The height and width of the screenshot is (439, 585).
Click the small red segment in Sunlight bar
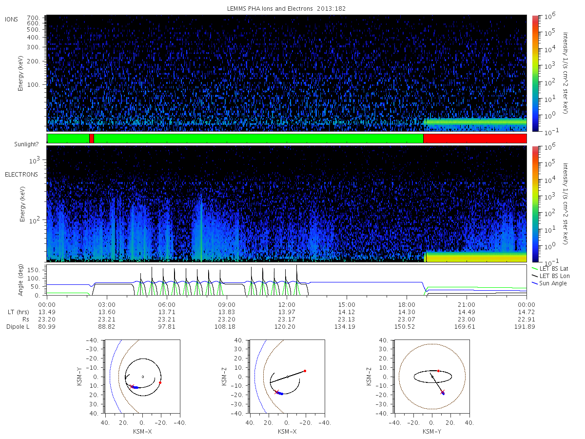[92, 139]
